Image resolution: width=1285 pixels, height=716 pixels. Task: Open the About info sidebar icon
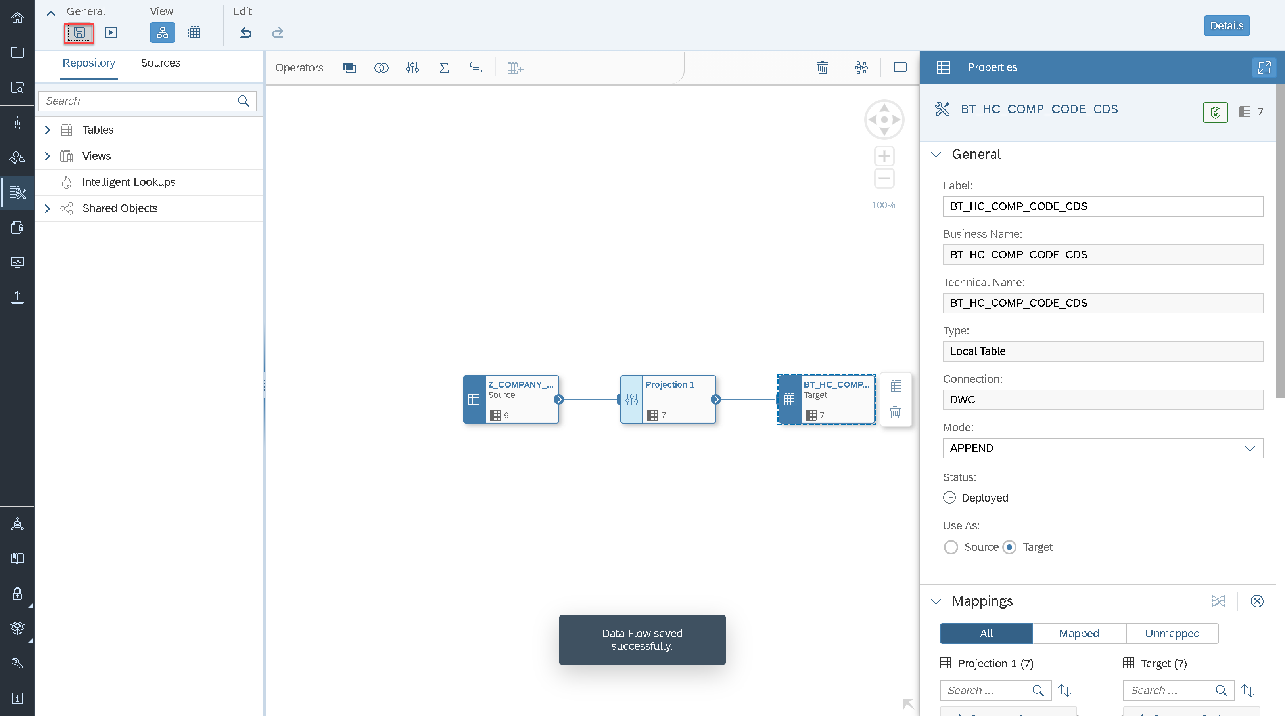pos(17,698)
